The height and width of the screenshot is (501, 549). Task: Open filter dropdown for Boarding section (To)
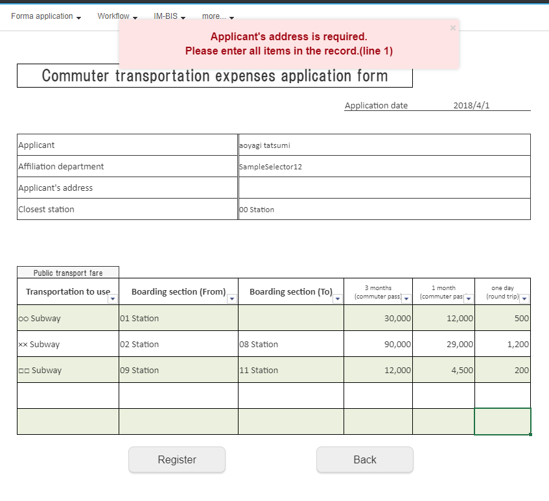[337, 299]
